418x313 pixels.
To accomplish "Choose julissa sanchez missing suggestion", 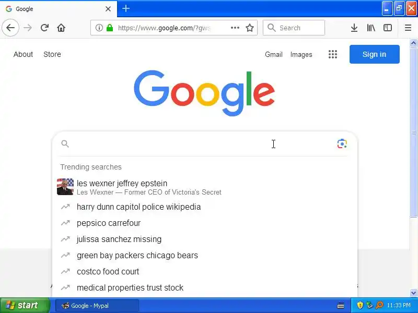I will [204, 239].
